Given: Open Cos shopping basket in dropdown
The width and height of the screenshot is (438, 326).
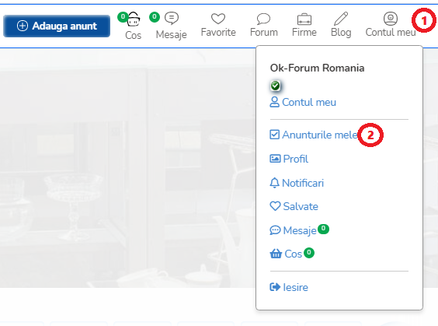Looking at the screenshot, I should coord(286,254).
